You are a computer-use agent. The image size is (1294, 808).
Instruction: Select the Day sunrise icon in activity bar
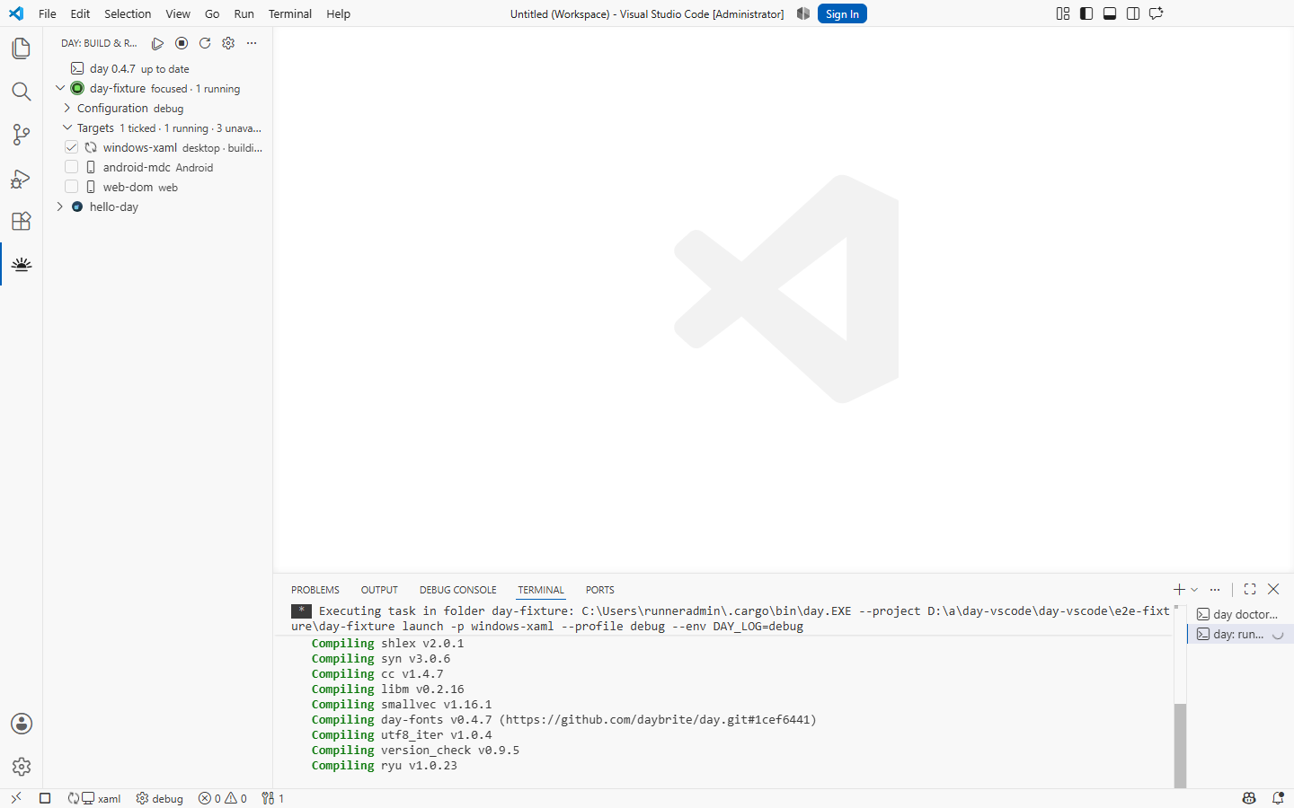(22, 264)
